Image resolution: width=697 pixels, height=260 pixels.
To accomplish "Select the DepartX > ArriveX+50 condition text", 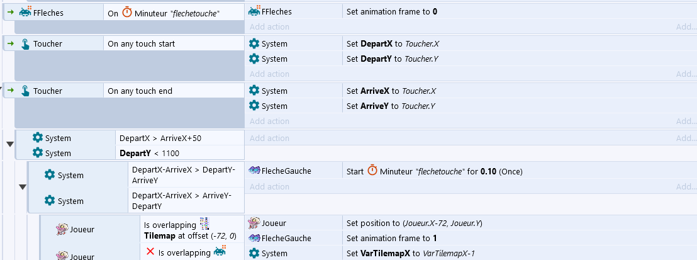I will (160, 138).
